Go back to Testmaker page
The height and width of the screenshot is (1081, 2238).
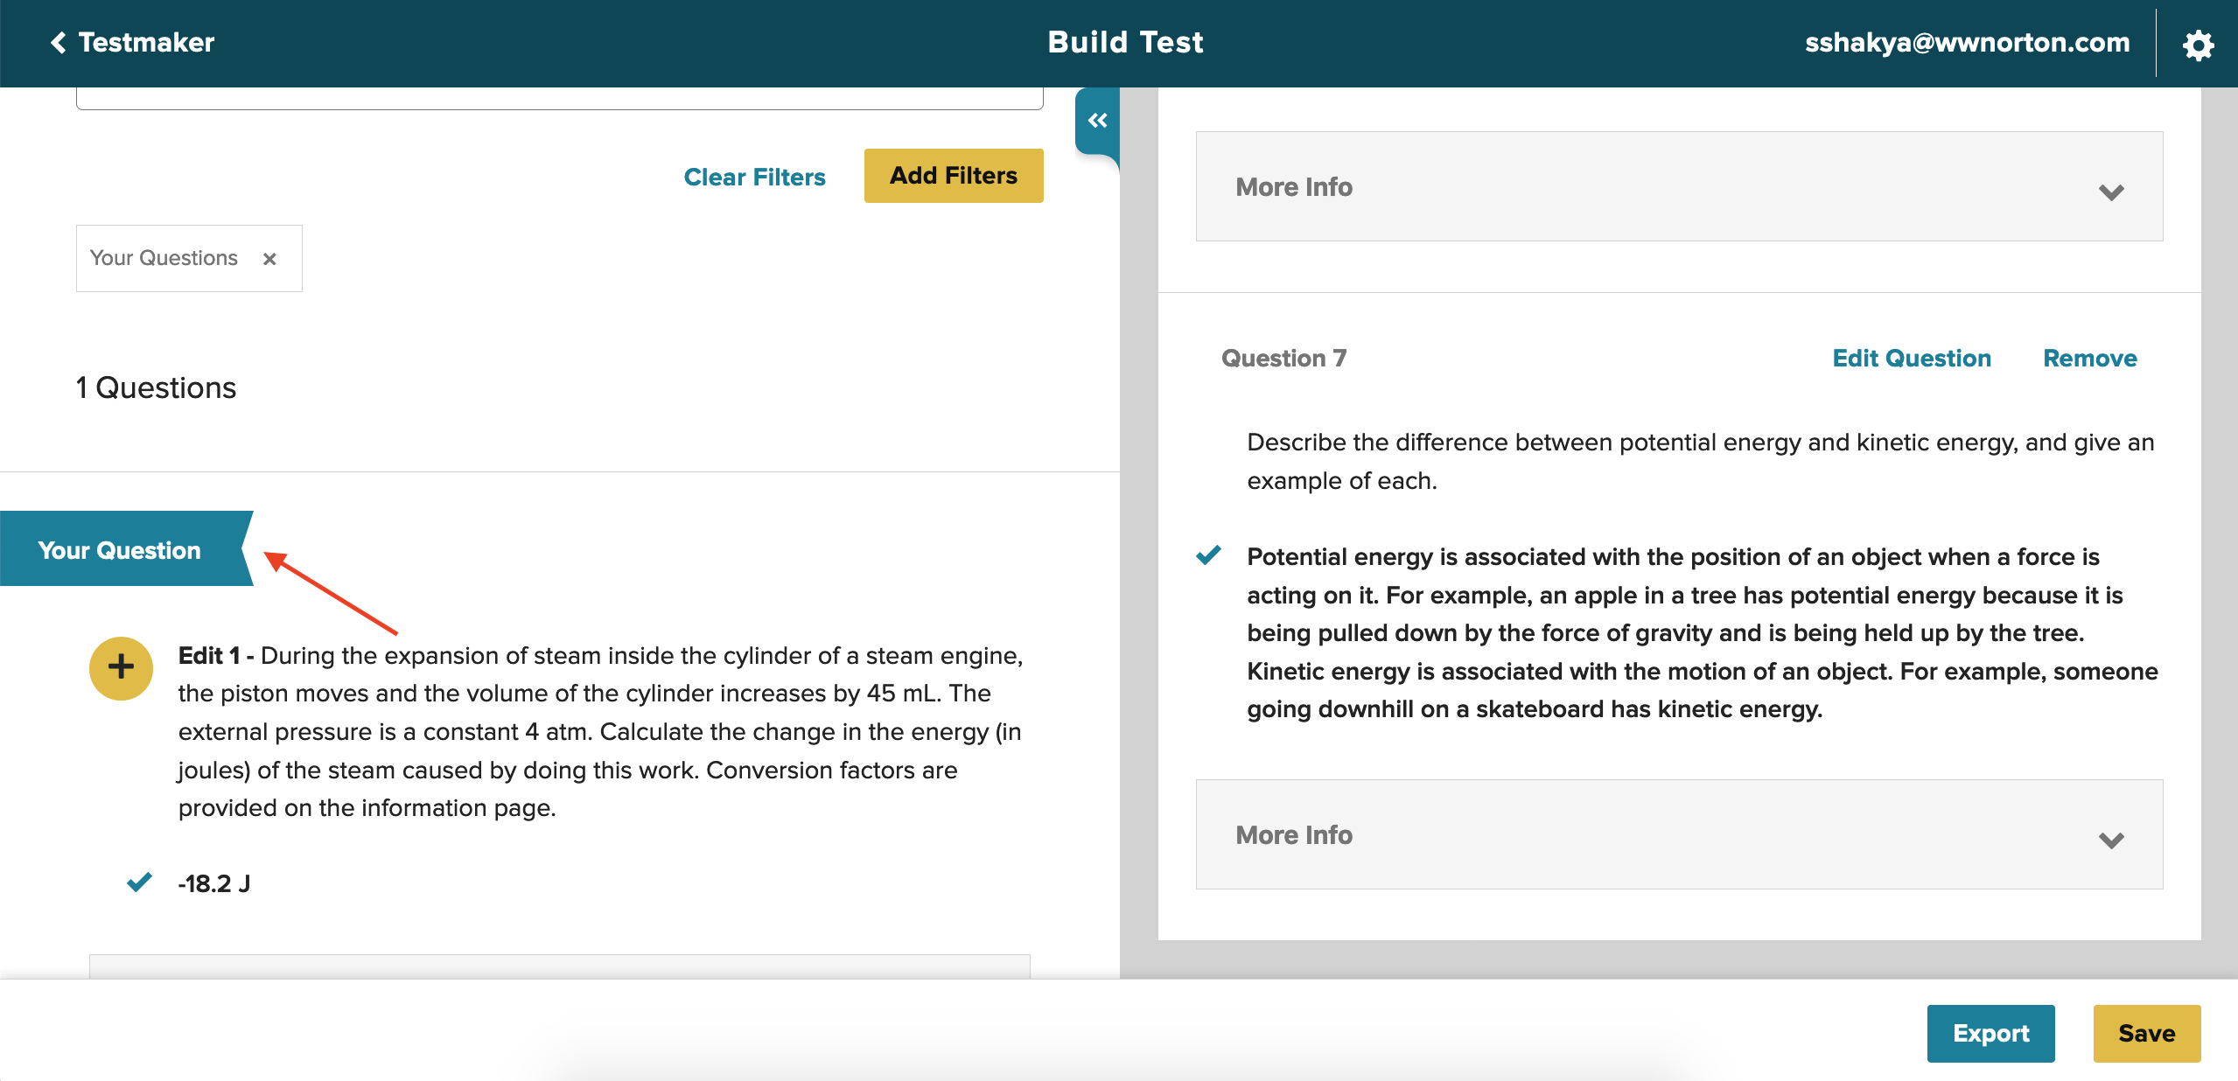(146, 42)
